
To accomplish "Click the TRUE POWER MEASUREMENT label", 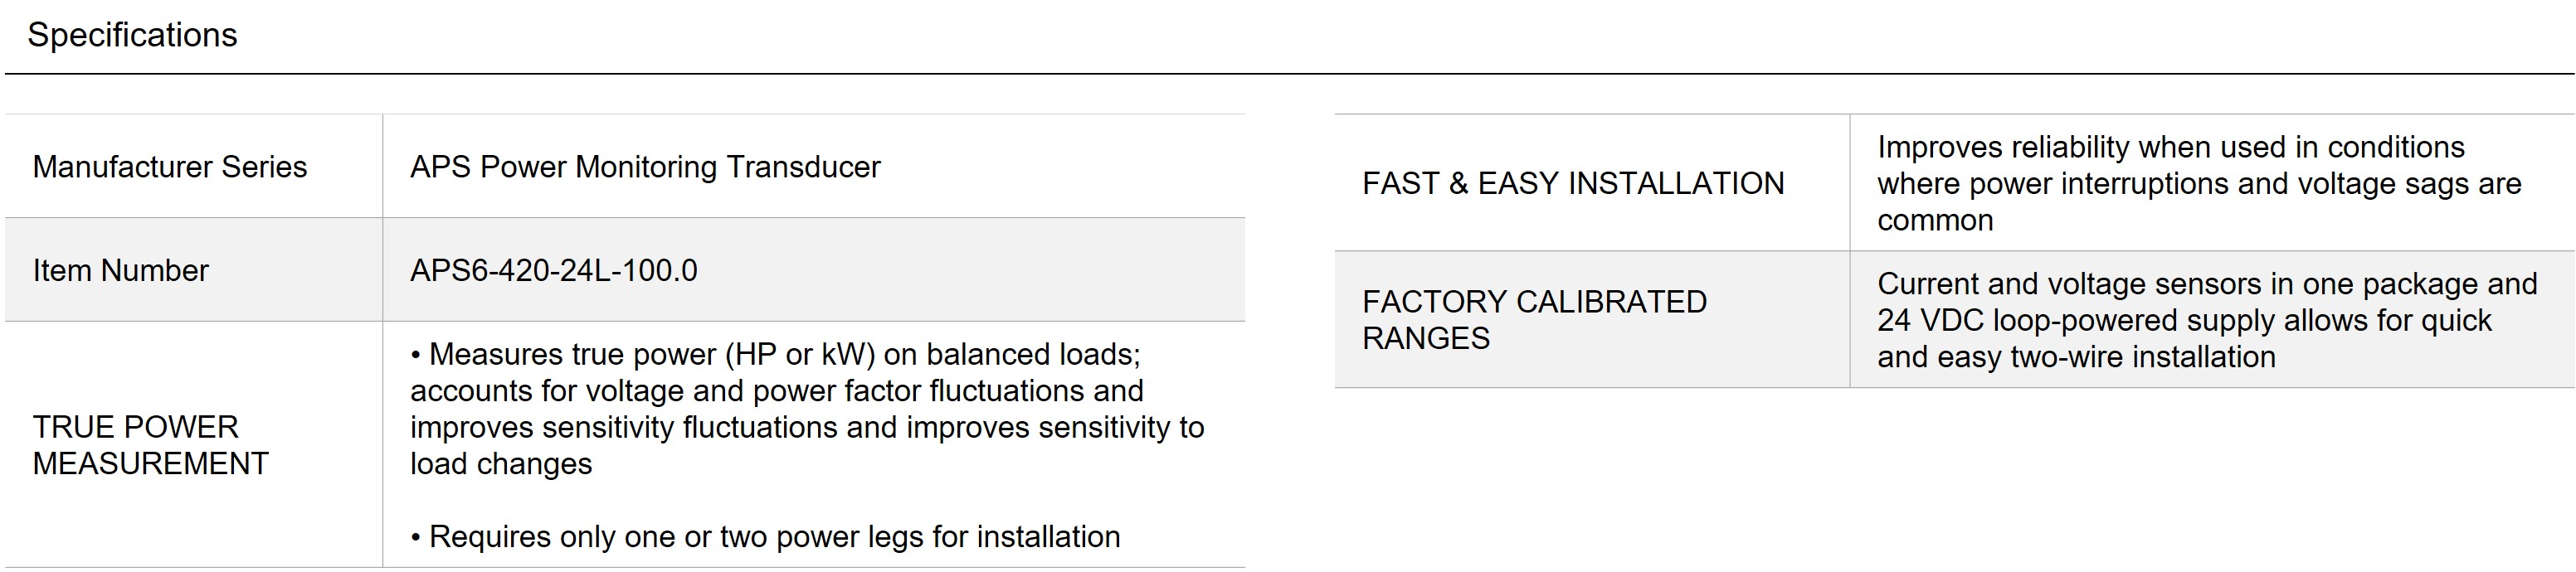I will (150, 445).
